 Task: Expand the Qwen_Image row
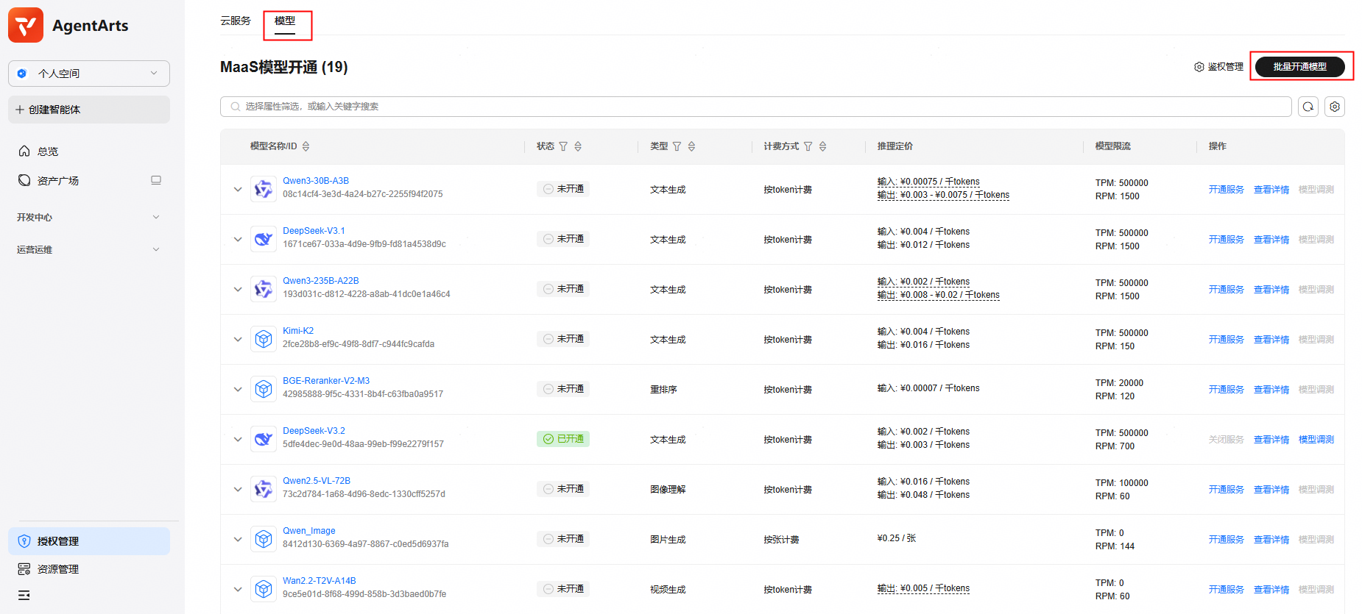[238, 539]
